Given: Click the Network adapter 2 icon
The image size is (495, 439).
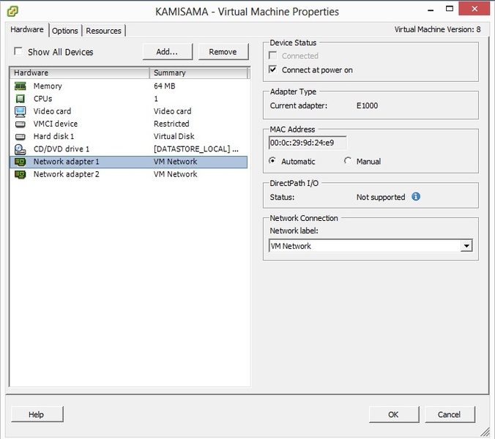Looking at the screenshot, I should click(x=21, y=174).
